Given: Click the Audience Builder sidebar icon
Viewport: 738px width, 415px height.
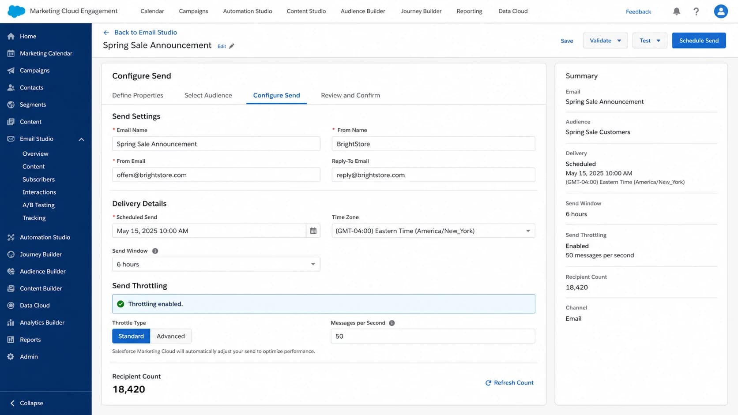Looking at the screenshot, I should tap(11, 272).
